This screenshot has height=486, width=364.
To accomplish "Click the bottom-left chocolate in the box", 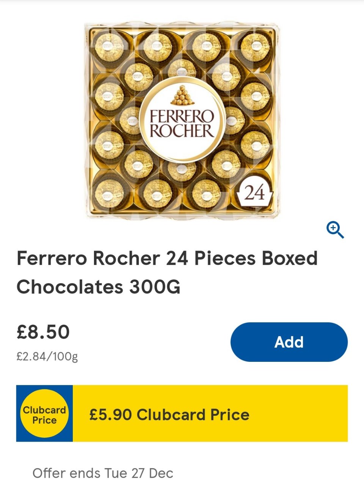I will click(108, 193).
